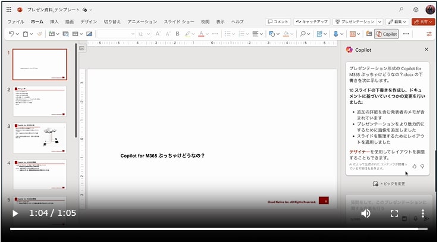Apply the red font color
Viewport: 439px width, 242px height.
click(201, 34)
